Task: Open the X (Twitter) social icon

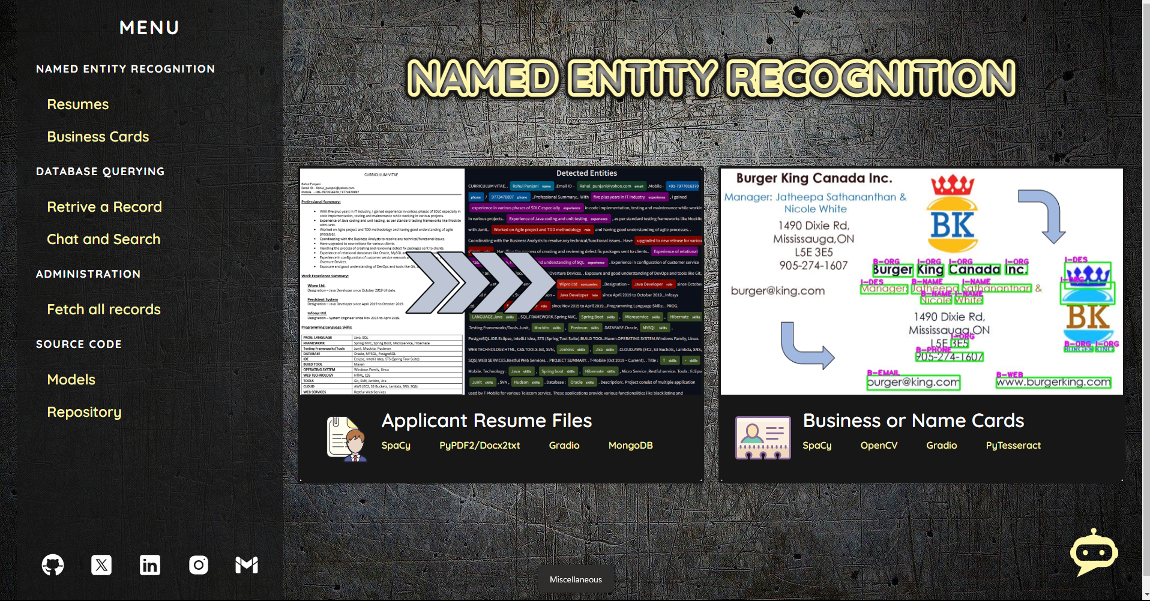Action: click(101, 564)
